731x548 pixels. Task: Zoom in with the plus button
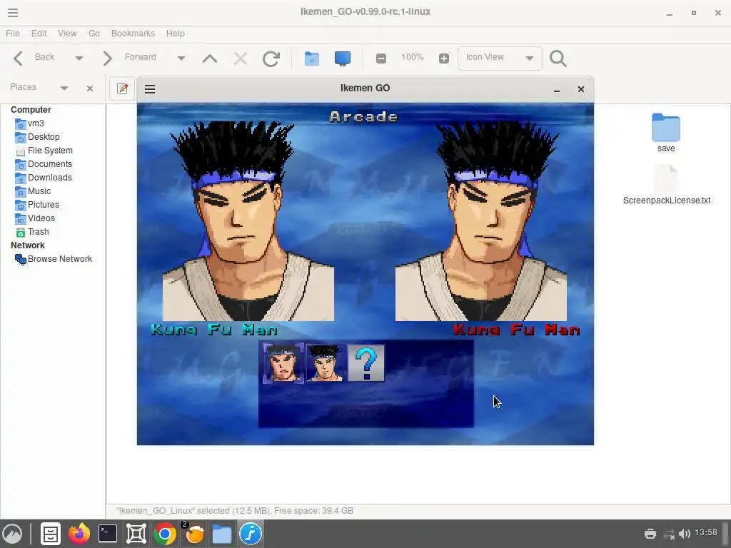point(444,59)
